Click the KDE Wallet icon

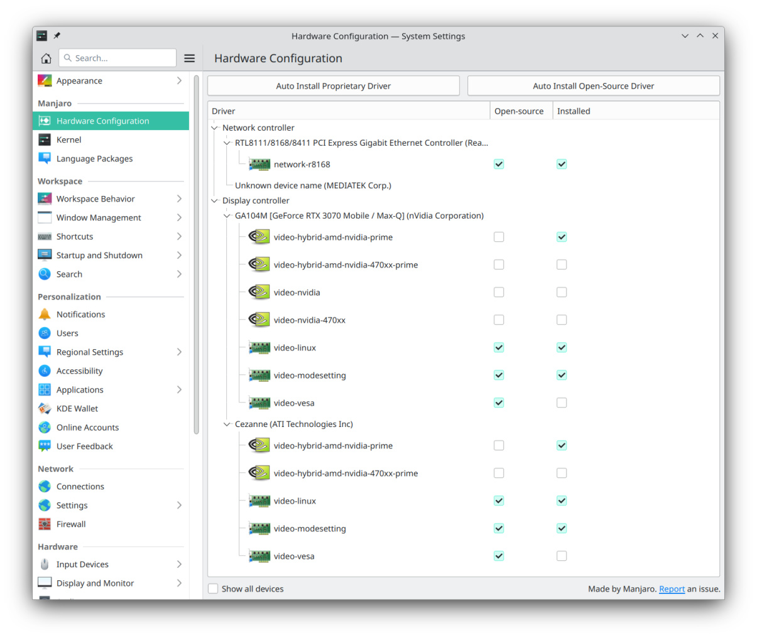[45, 409]
